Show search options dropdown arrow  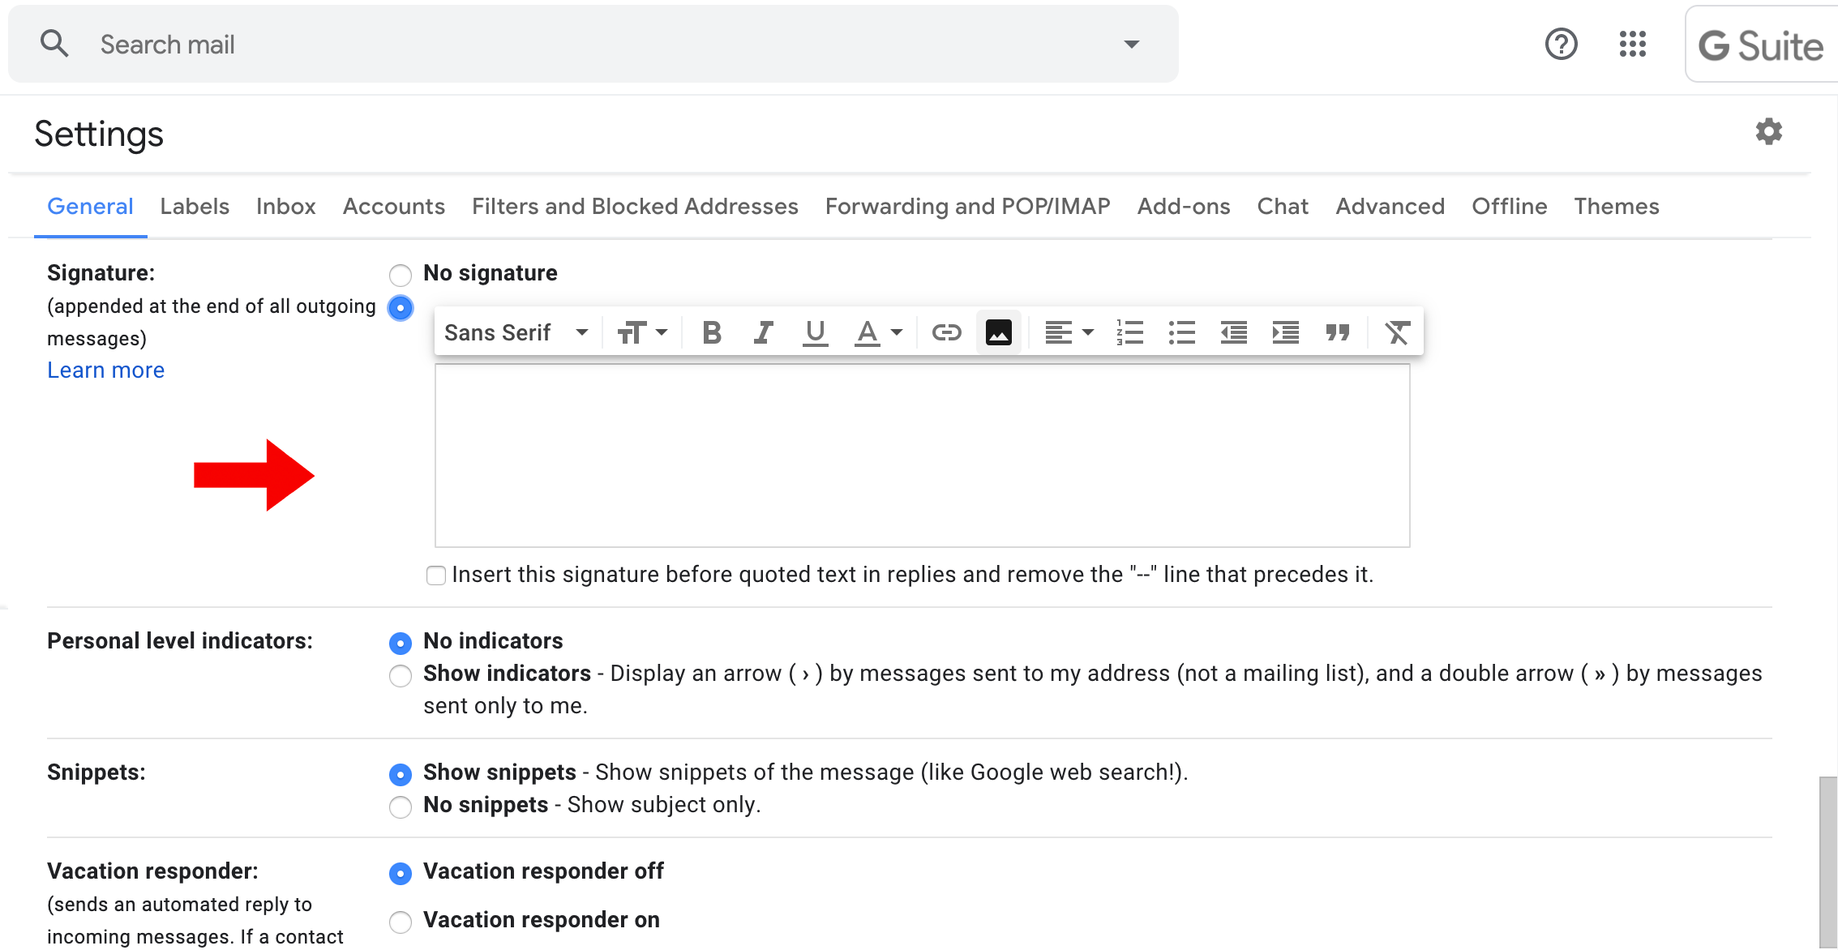coord(1131,45)
